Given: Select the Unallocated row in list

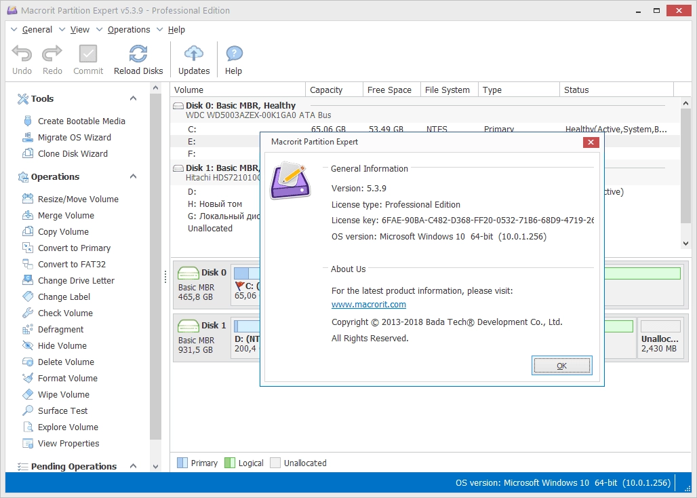Looking at the screenshot, I should [x=216, y=228].
